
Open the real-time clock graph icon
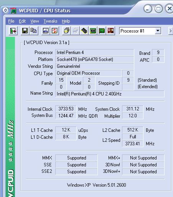[x=46, y=31]
